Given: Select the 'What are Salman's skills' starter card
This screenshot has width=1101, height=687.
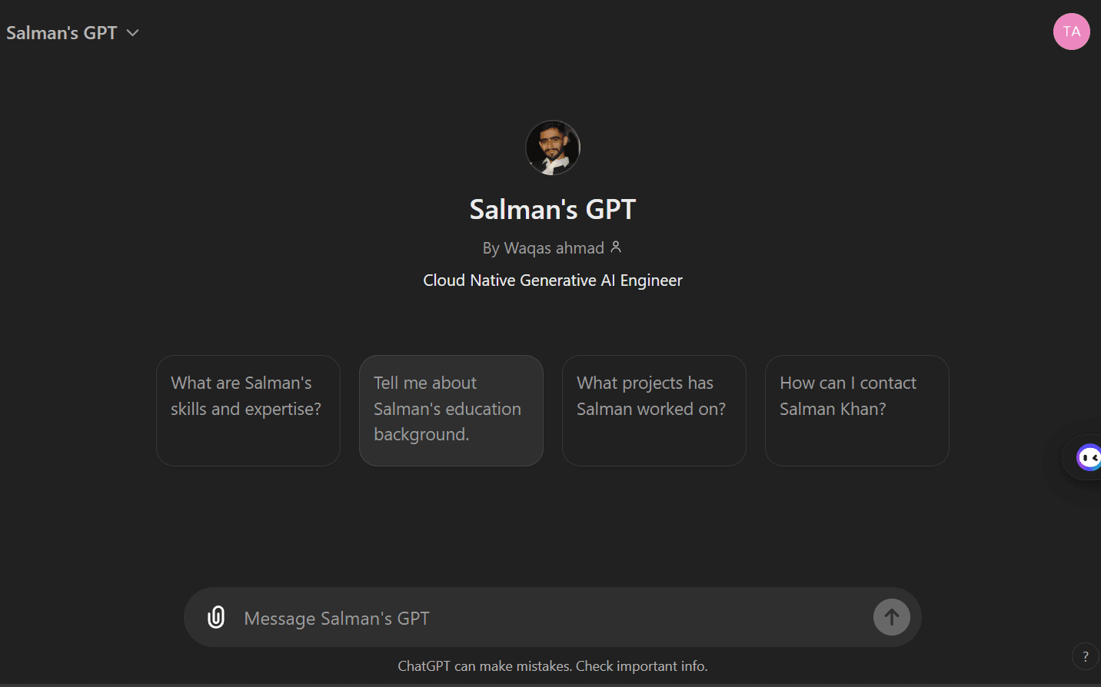Looking at the screenshot, I should pos(248,410).
